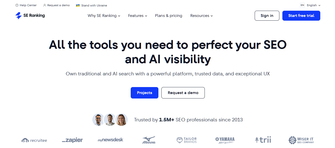
Task: Expand the Why SE Ranking dropdown
Action: click(x=104, y=15)
